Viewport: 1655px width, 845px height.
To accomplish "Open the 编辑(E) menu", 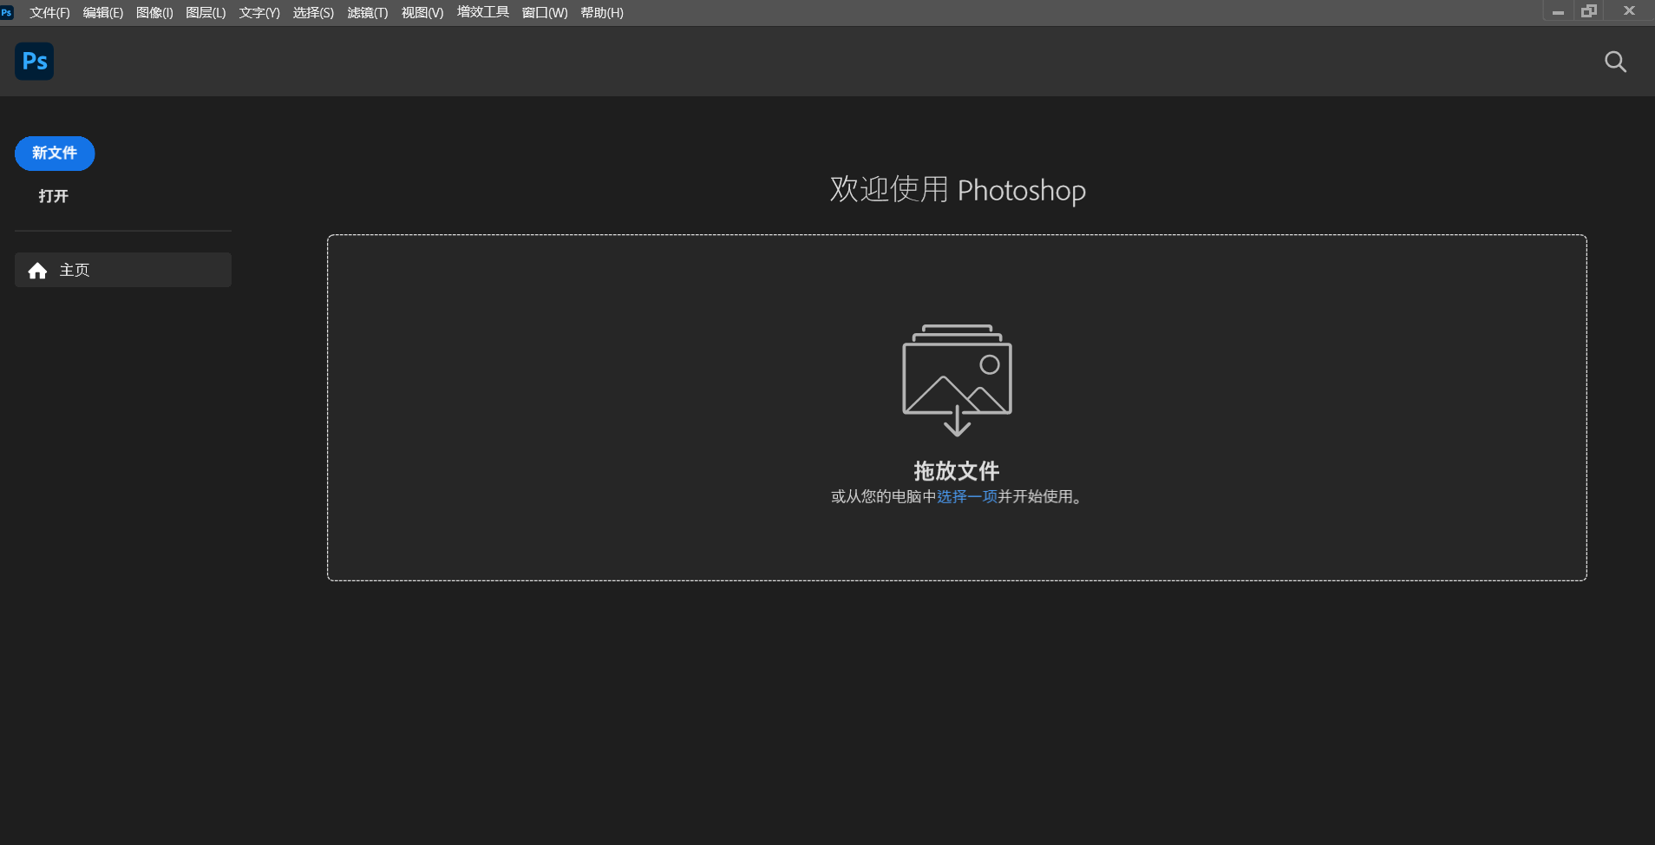I will tap(103, 12).
